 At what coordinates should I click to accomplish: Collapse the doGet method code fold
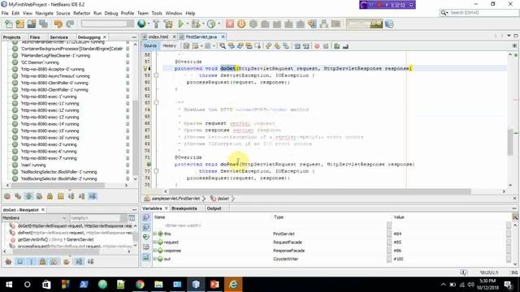point(156,75)
